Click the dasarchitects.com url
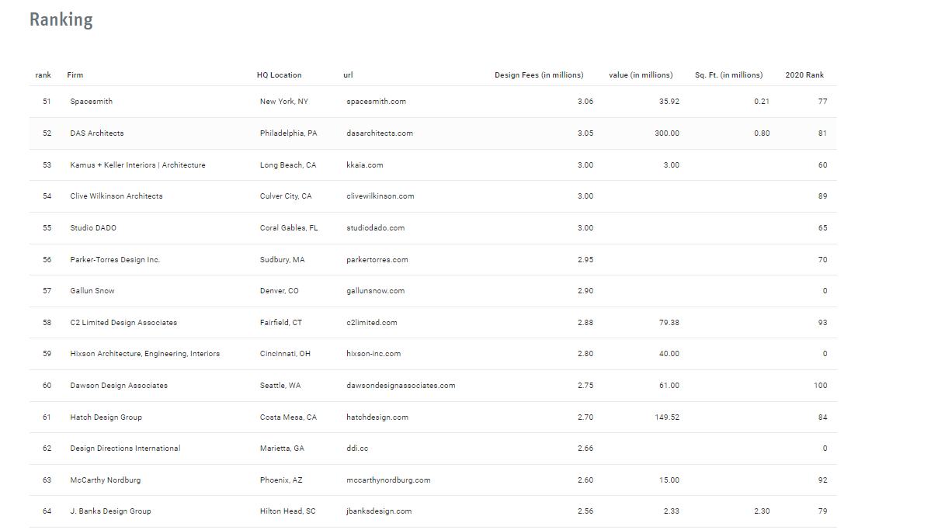 coord(380,133)
